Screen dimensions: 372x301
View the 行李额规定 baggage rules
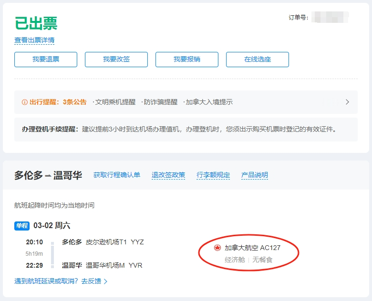pyautogui.click(x=213, y=175)
